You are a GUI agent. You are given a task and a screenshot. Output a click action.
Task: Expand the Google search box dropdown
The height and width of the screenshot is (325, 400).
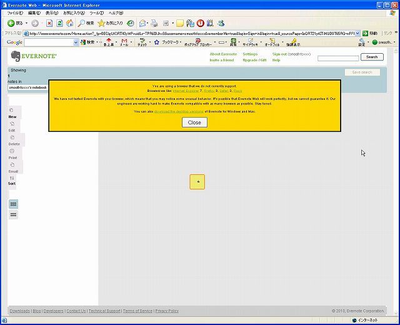coord(76,42)
